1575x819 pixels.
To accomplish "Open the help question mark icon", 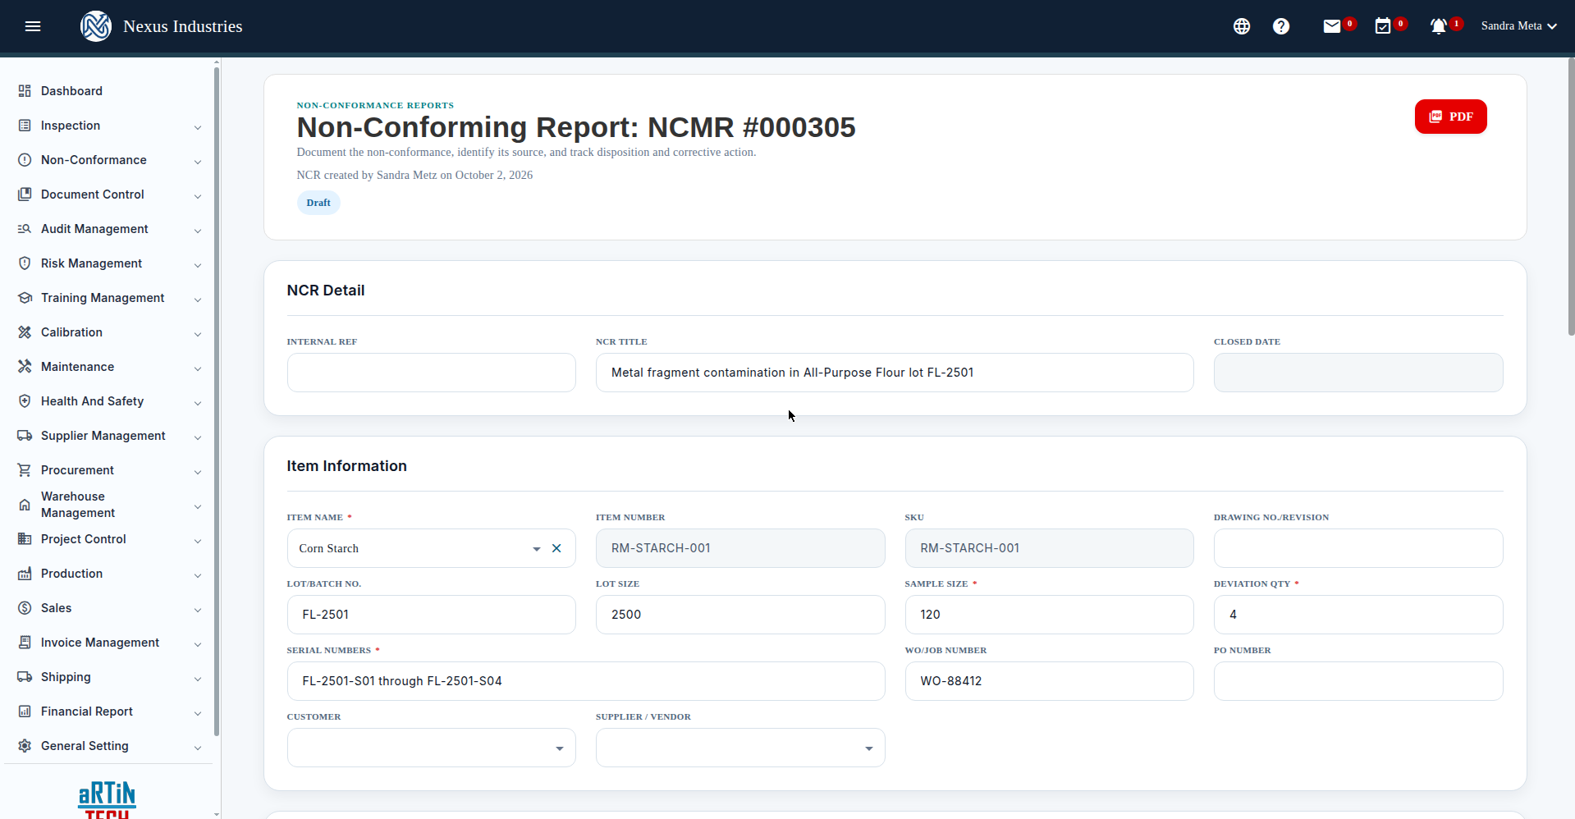I will pyautogui.click(x=1281, y=26).
